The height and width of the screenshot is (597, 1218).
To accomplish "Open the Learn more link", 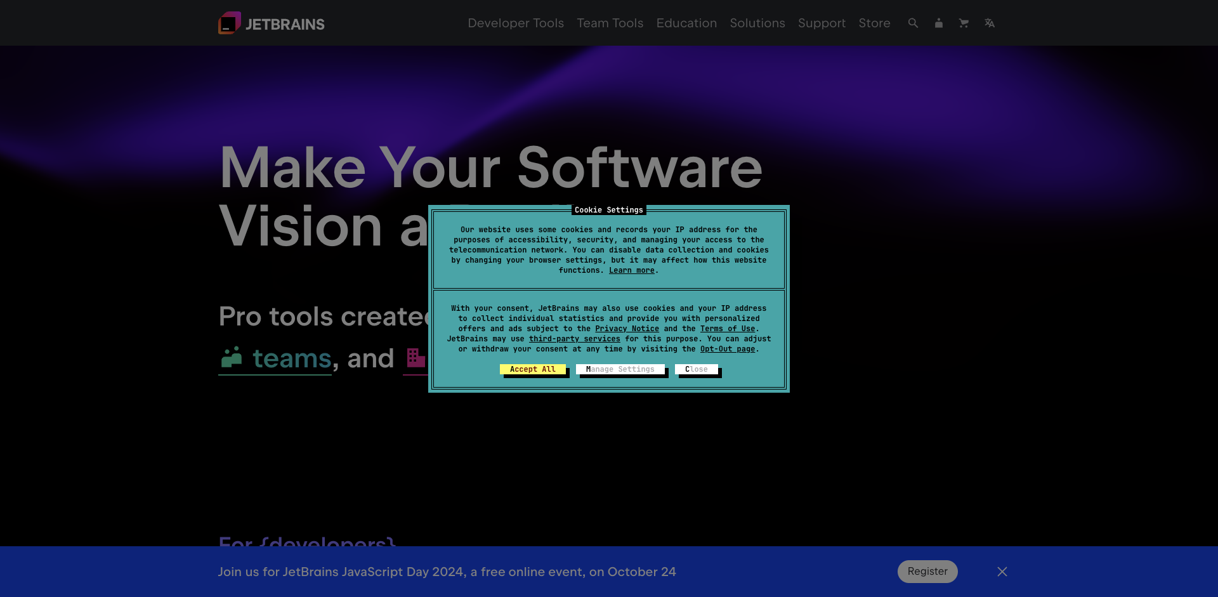I will (x=632, y=270).
